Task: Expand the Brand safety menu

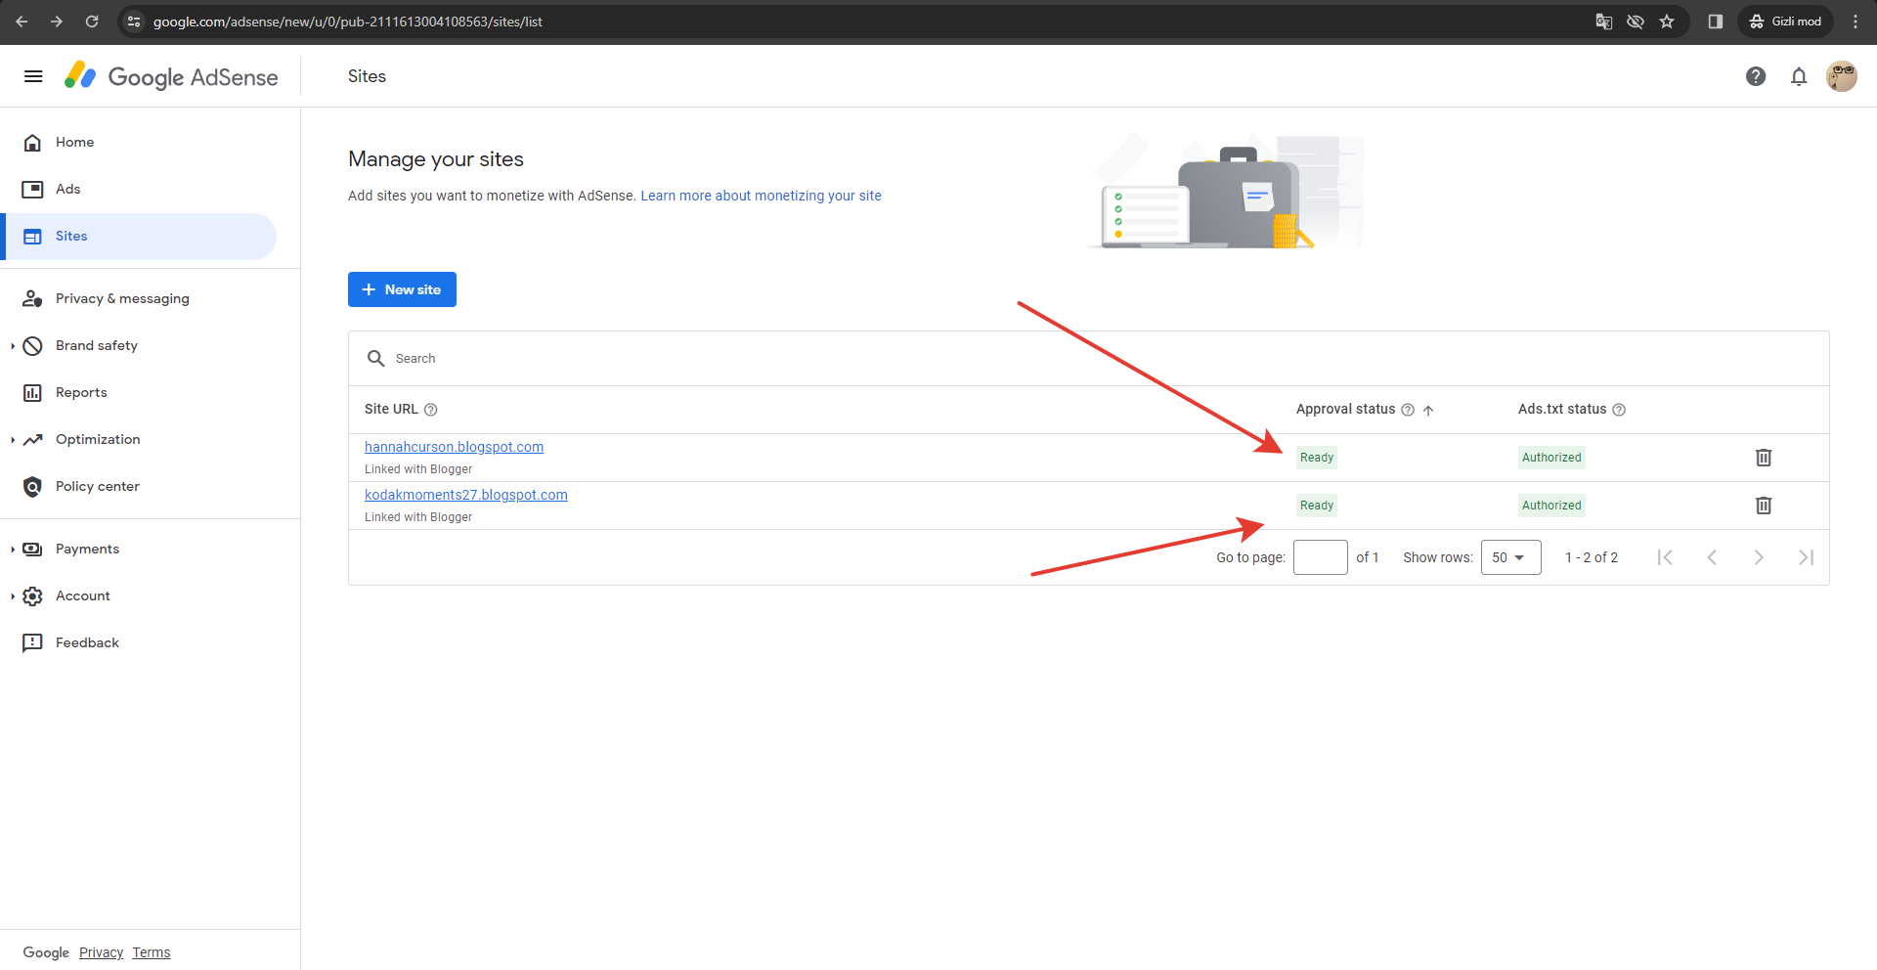Action: pos(13,346)
